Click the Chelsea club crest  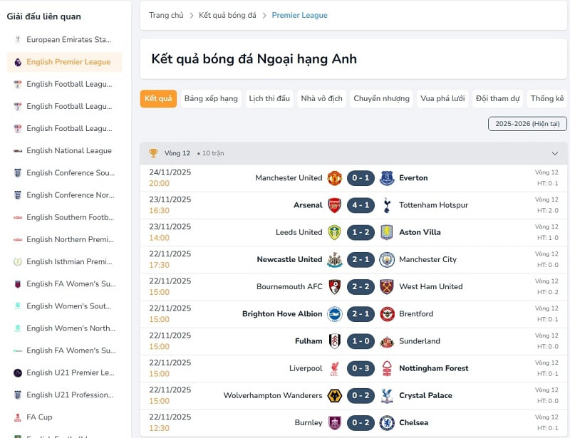387,422
